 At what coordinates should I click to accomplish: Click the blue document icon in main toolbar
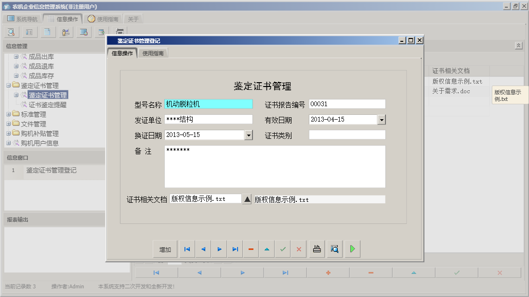47,32
